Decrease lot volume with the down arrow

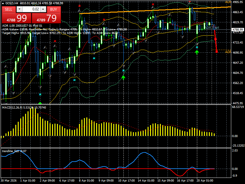19,9
